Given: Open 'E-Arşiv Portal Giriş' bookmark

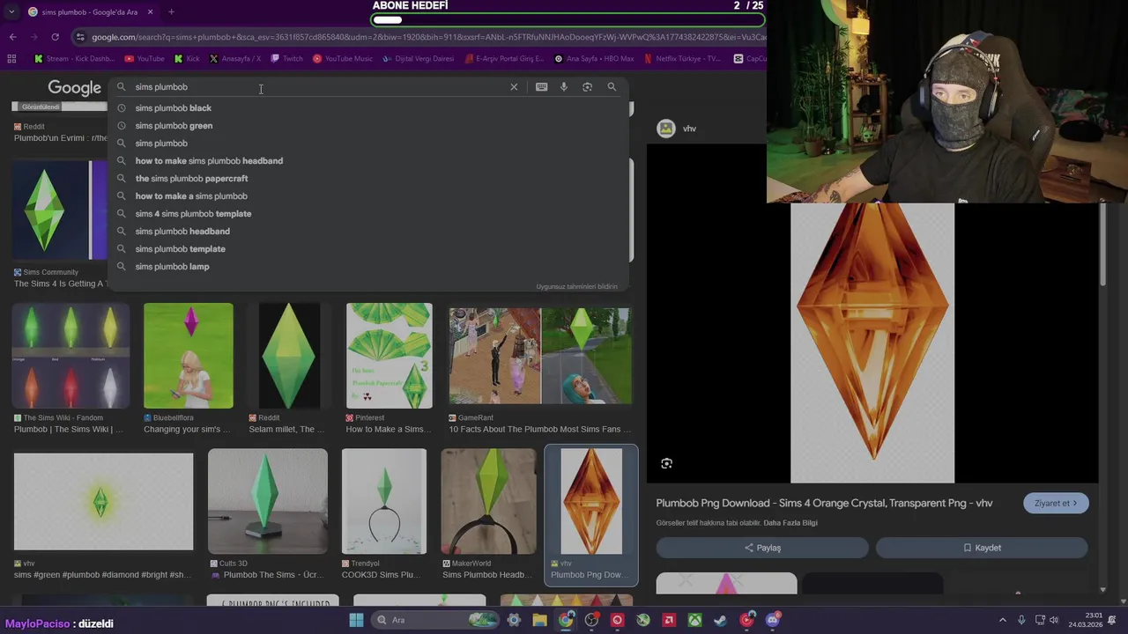Looking at the screenshot, I should [504, 59].
